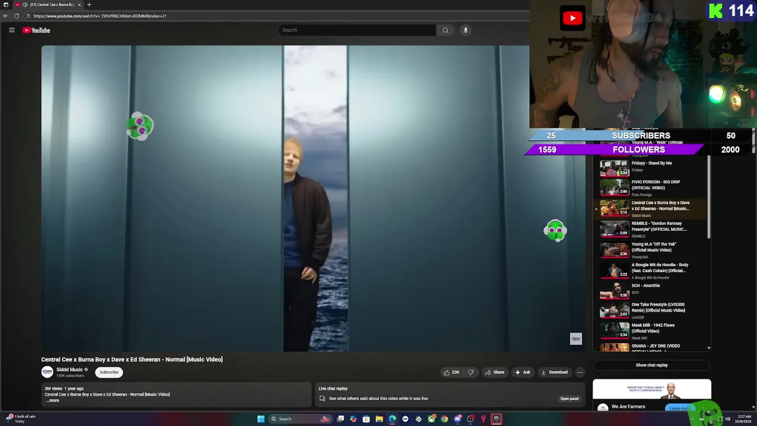Open Epic Games Launcher from the taskbar

(496, 419)
